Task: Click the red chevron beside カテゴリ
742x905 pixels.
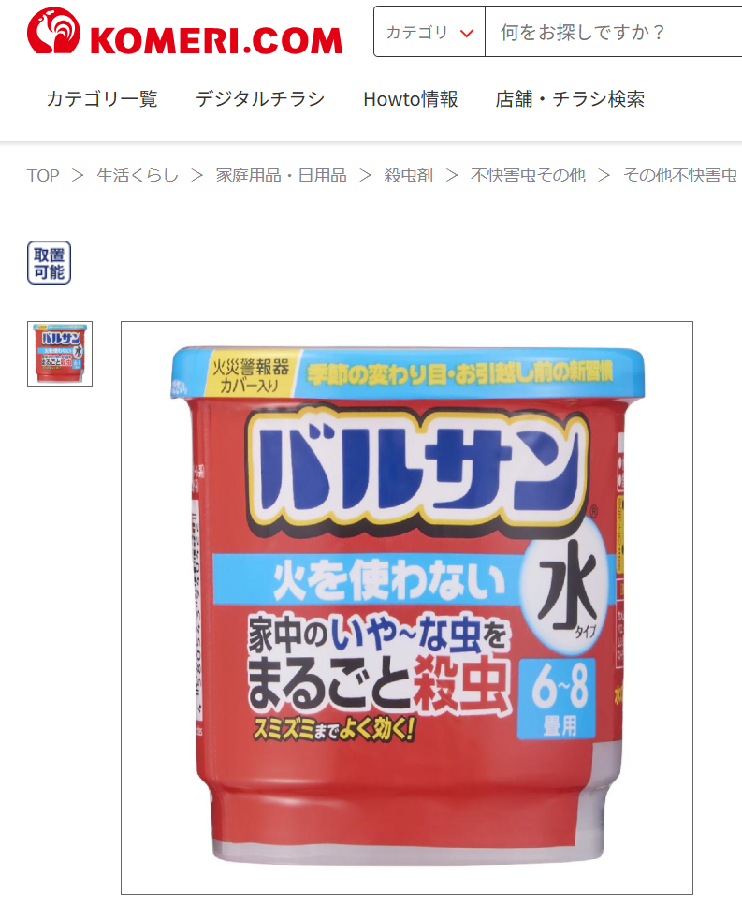Action: (x=466, y=34)
